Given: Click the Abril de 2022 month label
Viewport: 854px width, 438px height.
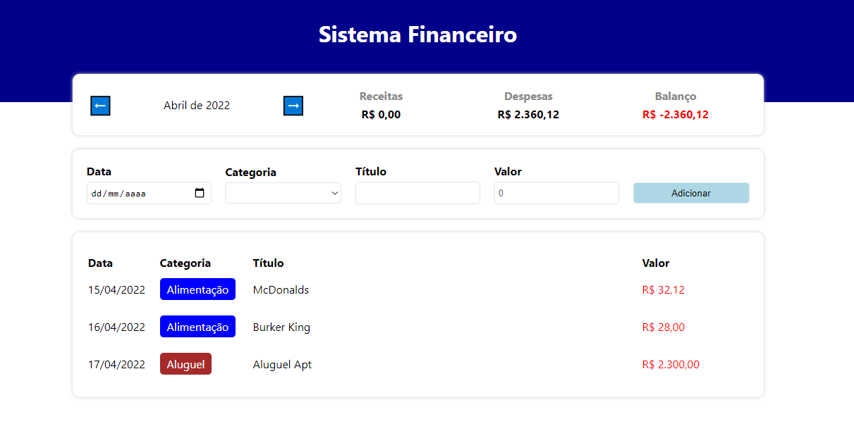Looking at the screenshot, I should [x=196, y=106].
